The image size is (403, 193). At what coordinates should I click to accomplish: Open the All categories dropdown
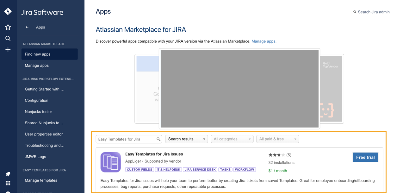(x=232, y=139)
